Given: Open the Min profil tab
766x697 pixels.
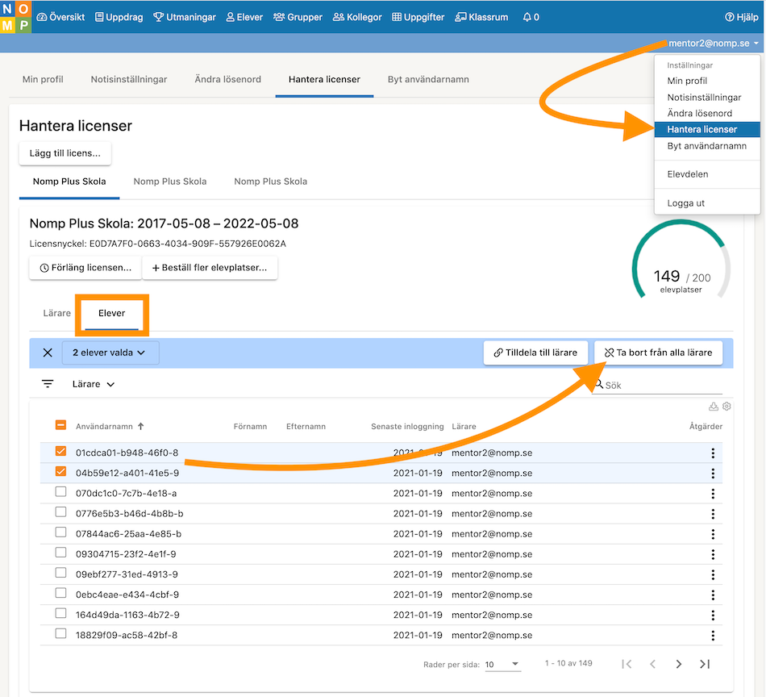Looking at the screenshot, I should pos(43,79).
